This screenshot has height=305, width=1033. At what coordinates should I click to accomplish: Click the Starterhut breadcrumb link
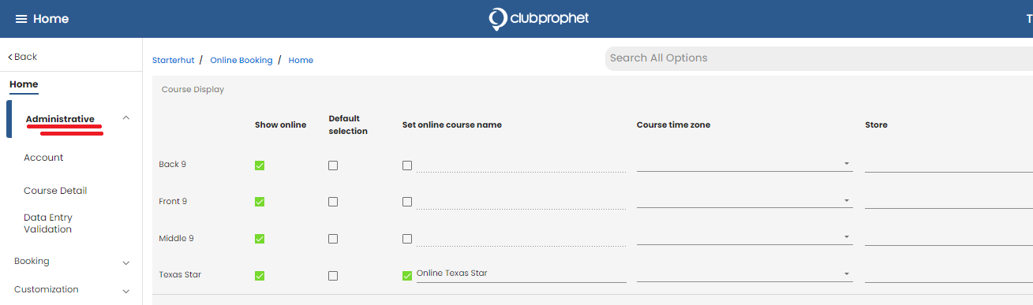pyautogui.click(x=173, y=60)
